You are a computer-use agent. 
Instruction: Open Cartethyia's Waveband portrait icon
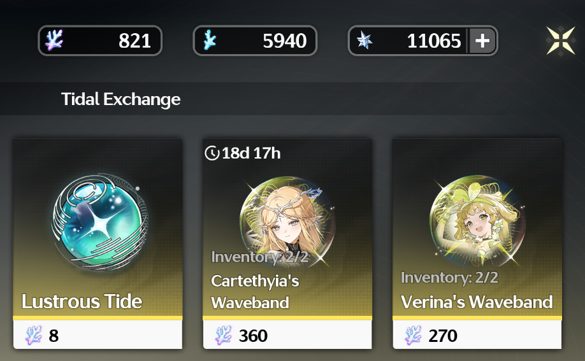pyautogui.click(x=287, y=222)
